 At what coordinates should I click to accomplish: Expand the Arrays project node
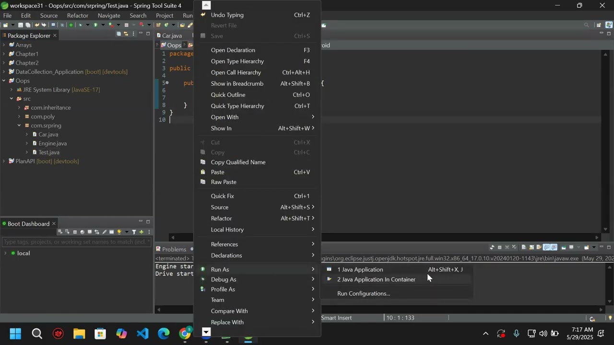(4, 45)
